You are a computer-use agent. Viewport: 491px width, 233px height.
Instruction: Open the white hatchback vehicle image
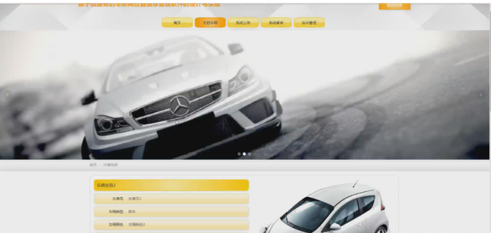pos(324,207)
